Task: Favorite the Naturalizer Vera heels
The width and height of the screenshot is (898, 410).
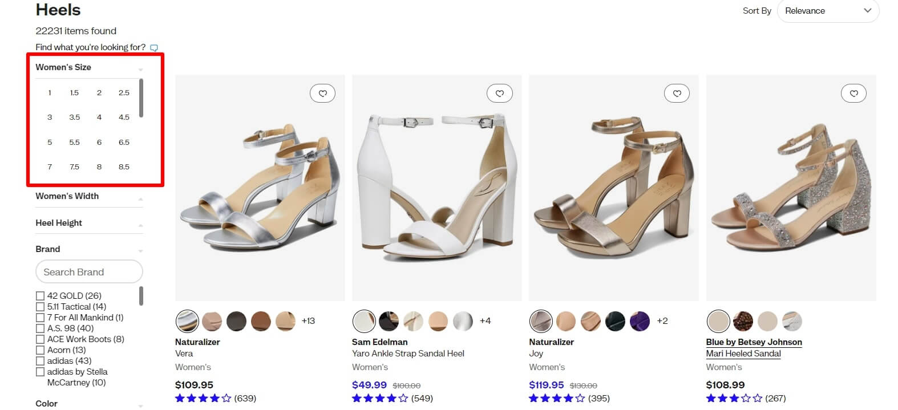Action: (323, 93)
